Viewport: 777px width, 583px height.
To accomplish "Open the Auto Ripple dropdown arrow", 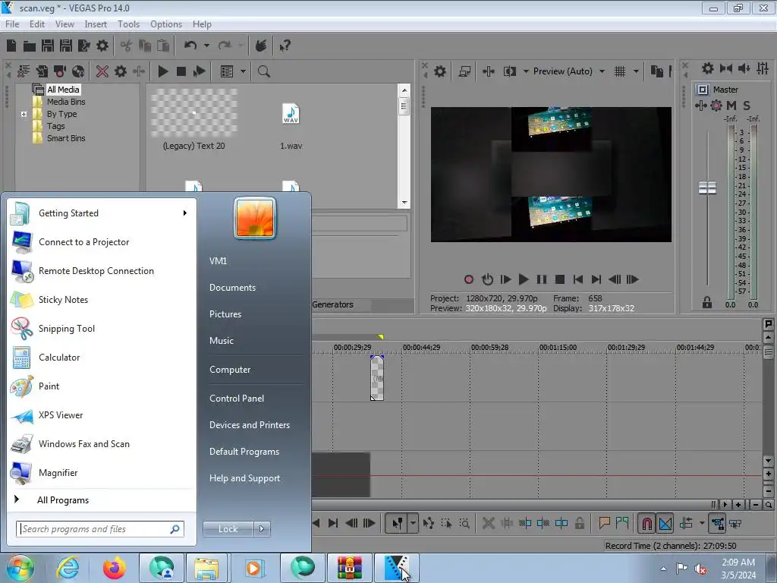I will click(x=702, y=523).
